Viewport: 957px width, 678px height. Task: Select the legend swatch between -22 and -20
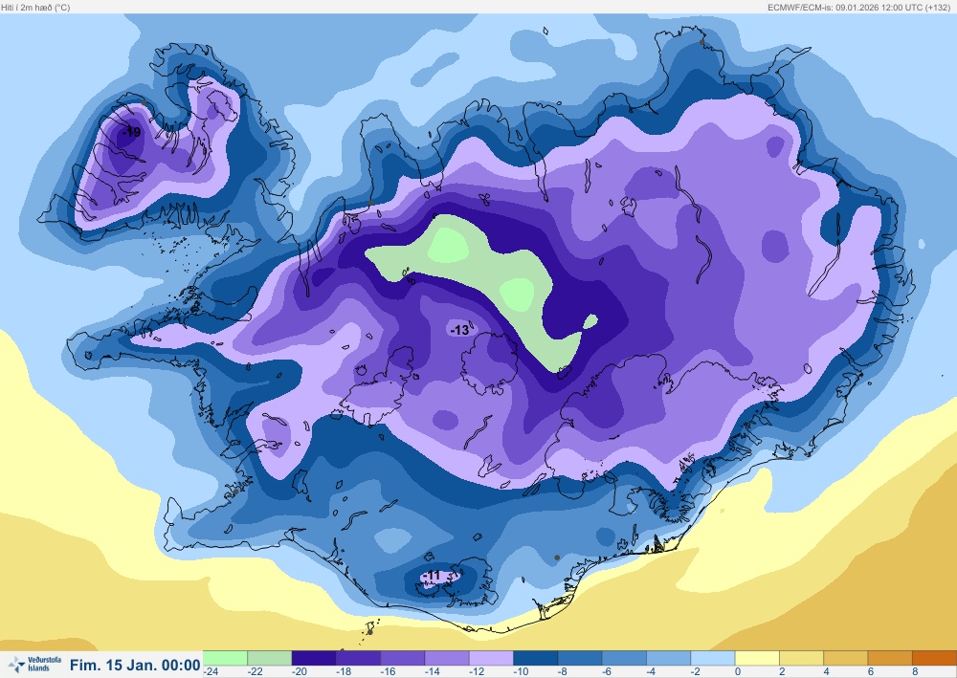click(x=269, y=658)
